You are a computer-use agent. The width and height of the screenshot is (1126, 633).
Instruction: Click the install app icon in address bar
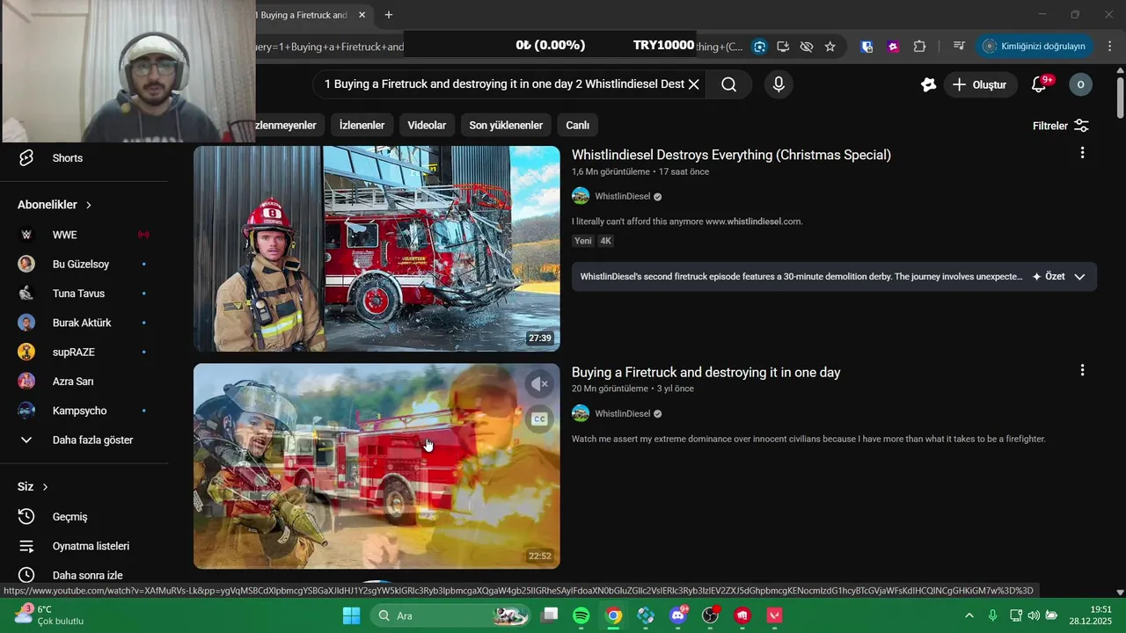tap(783, 47)
